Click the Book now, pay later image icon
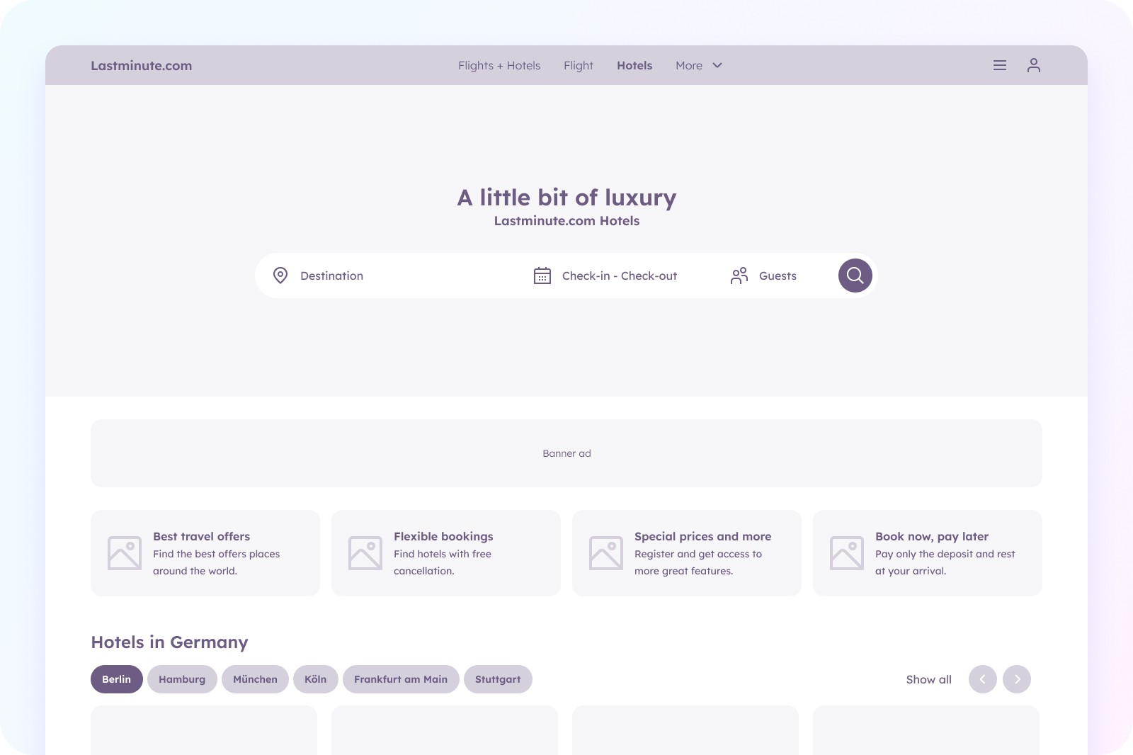 click(x=847, y=553)
